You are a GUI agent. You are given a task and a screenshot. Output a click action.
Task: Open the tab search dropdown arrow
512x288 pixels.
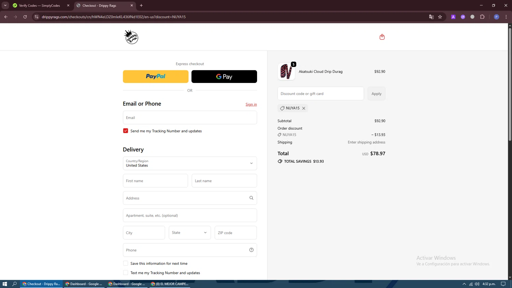(x=5, y=5)
